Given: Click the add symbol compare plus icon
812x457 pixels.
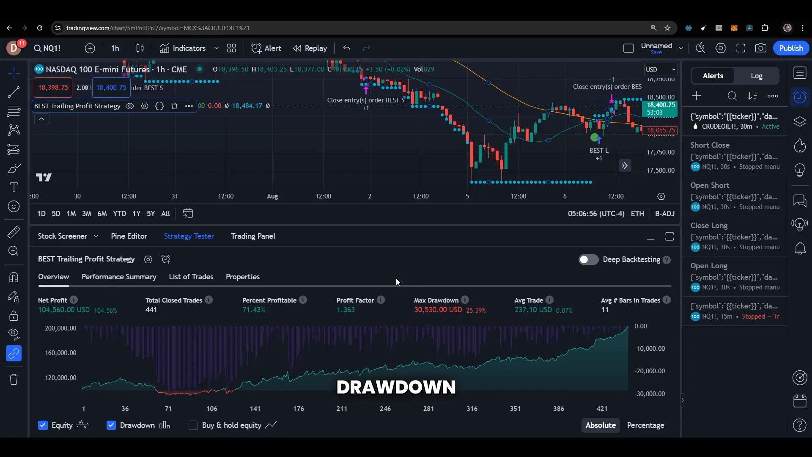Looking at the screenshot, I should 90,48.
